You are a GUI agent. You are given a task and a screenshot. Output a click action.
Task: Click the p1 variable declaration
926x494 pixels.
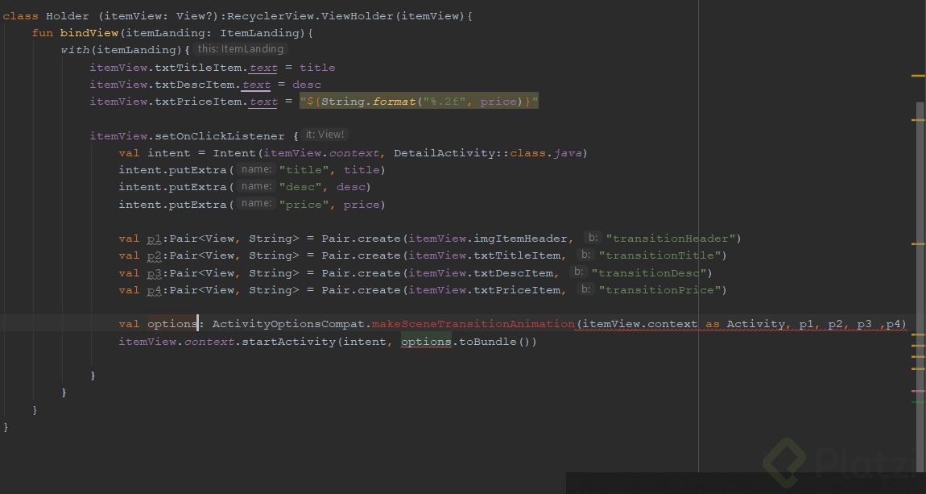[x=154, y=239]
